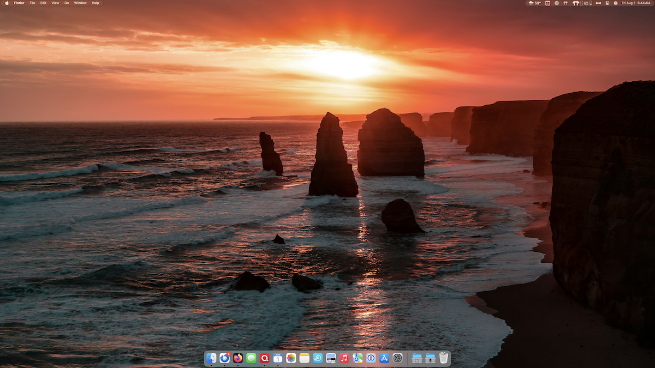Launch the Photos app

[291, 358]
